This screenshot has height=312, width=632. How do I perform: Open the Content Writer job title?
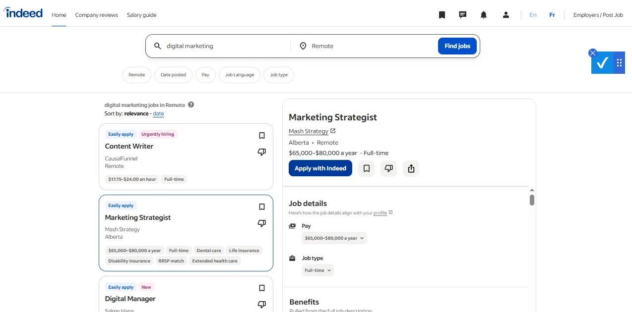point(129,146)
